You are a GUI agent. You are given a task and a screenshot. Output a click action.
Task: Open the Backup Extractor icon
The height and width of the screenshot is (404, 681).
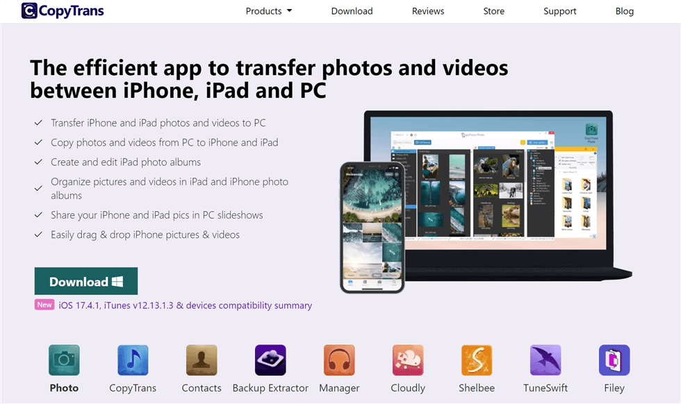point(270,360)
